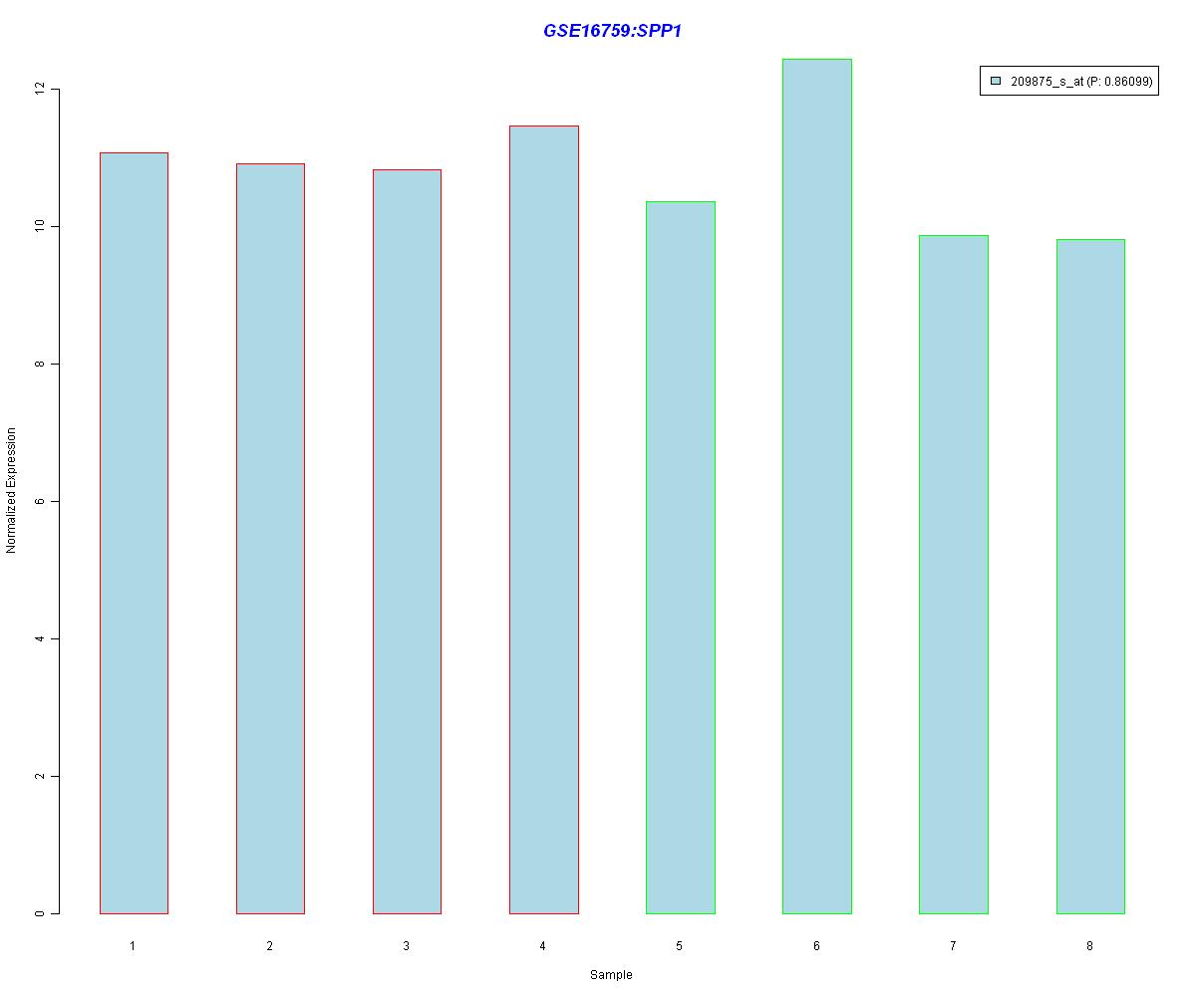
Task: Click the Sample x-axis title
Action: pyautogui.click(x=611, y=975)
